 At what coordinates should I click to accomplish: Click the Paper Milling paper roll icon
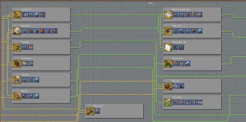click(168, 48)
